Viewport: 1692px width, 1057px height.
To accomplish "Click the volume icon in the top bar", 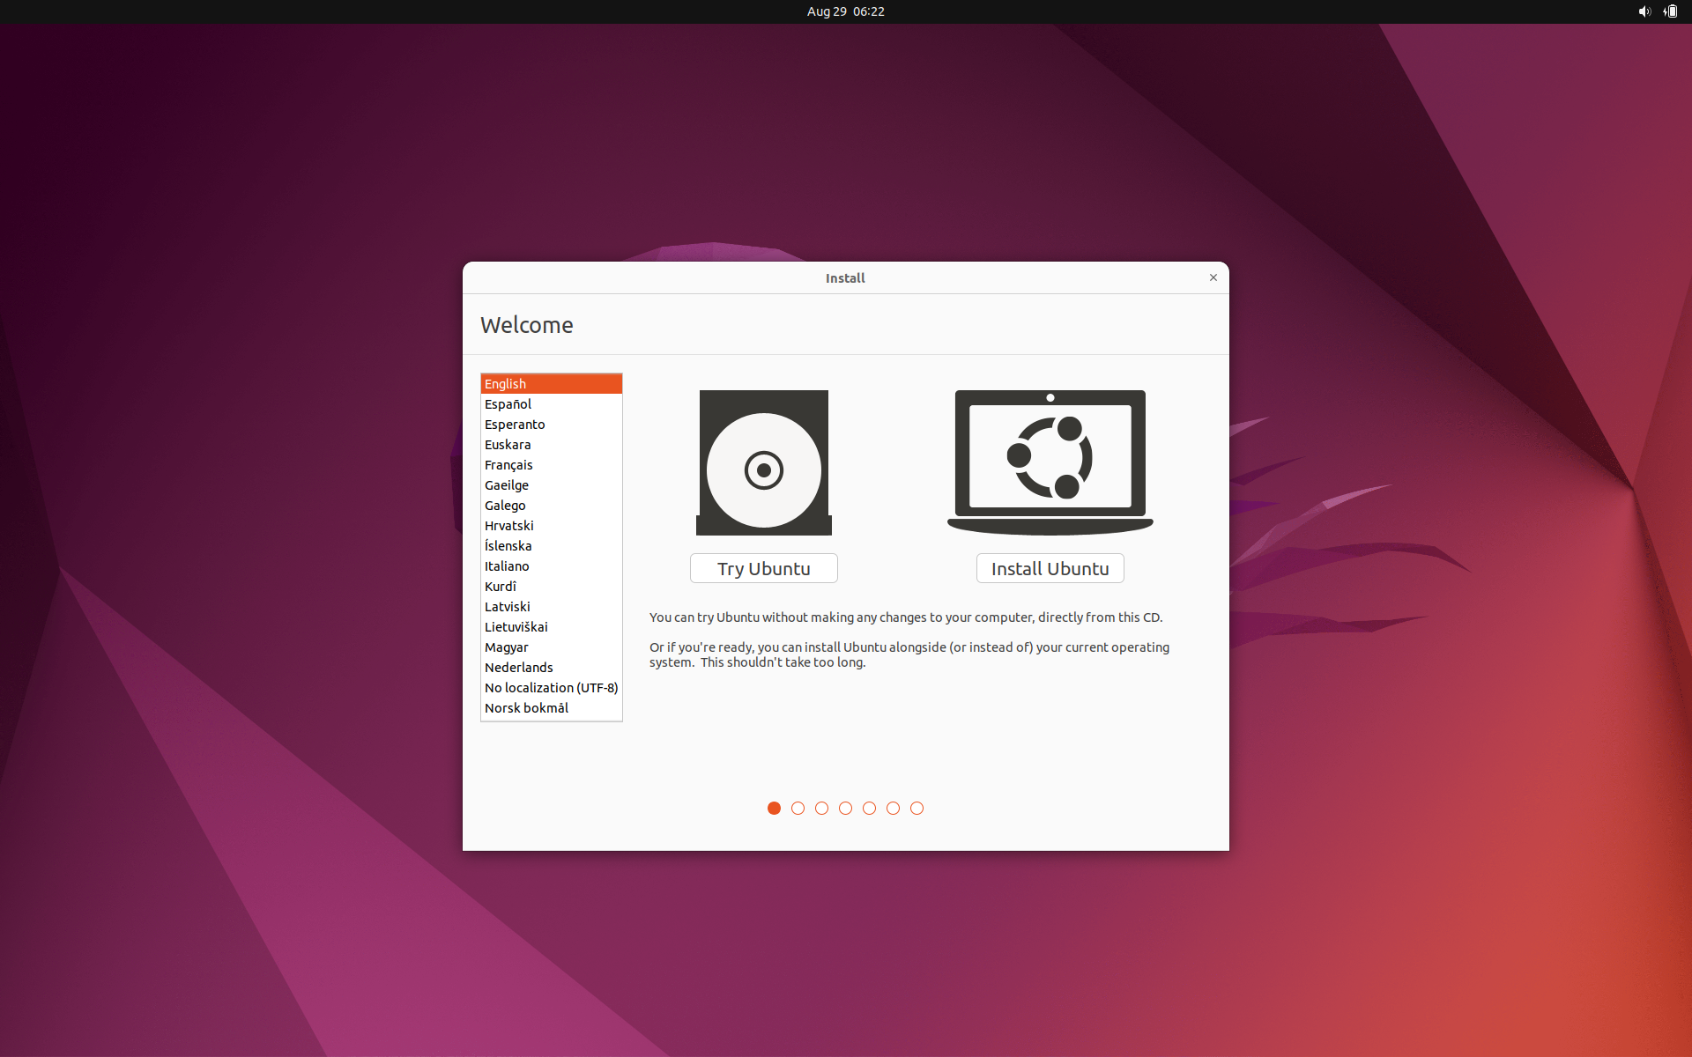I will 1644,11.
